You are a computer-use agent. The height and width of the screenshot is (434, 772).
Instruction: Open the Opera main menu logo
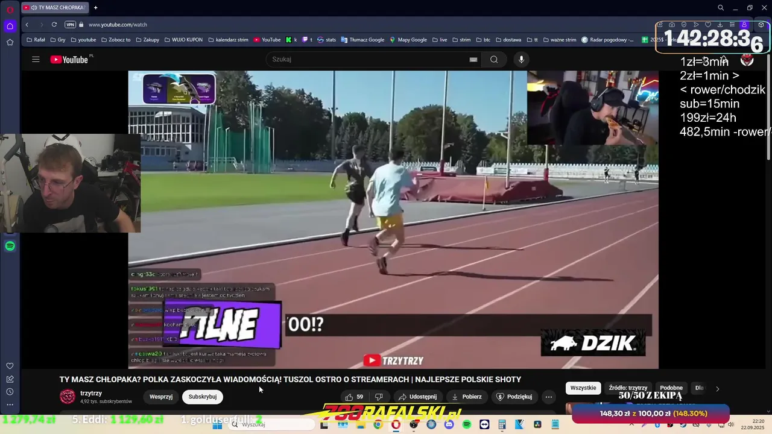10,10
